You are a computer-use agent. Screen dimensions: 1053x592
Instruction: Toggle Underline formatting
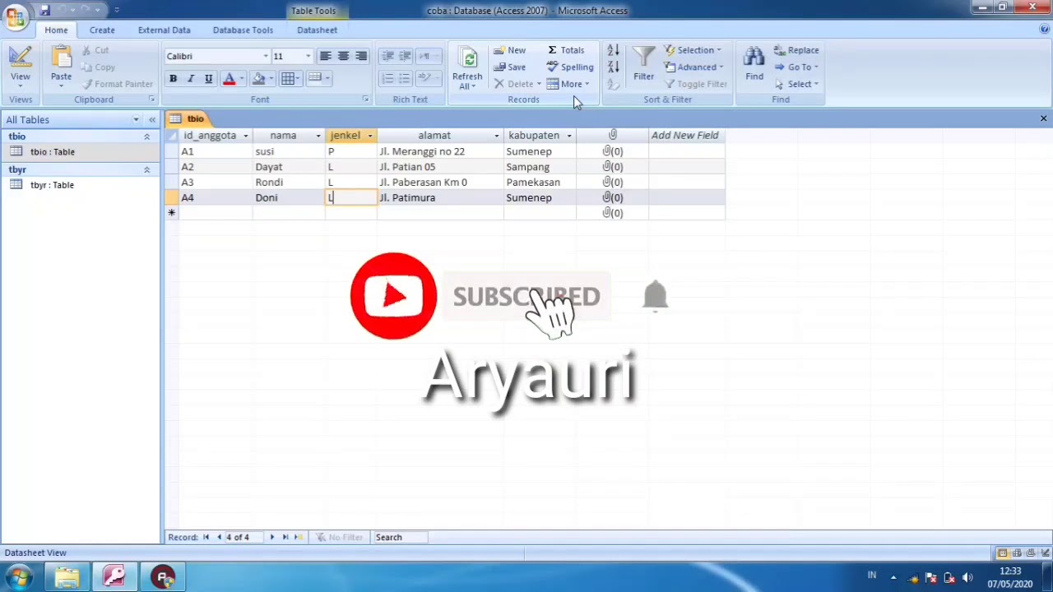208,79
